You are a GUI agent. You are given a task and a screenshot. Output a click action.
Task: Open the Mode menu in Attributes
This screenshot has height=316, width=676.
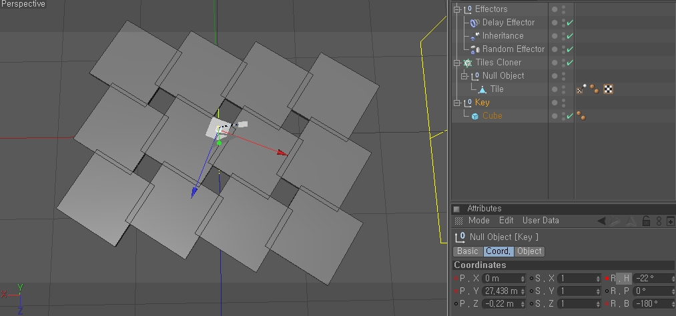[478, 221]
